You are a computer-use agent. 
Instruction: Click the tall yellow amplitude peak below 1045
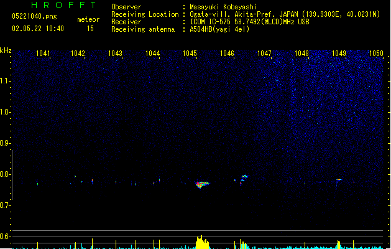(202, 242)
